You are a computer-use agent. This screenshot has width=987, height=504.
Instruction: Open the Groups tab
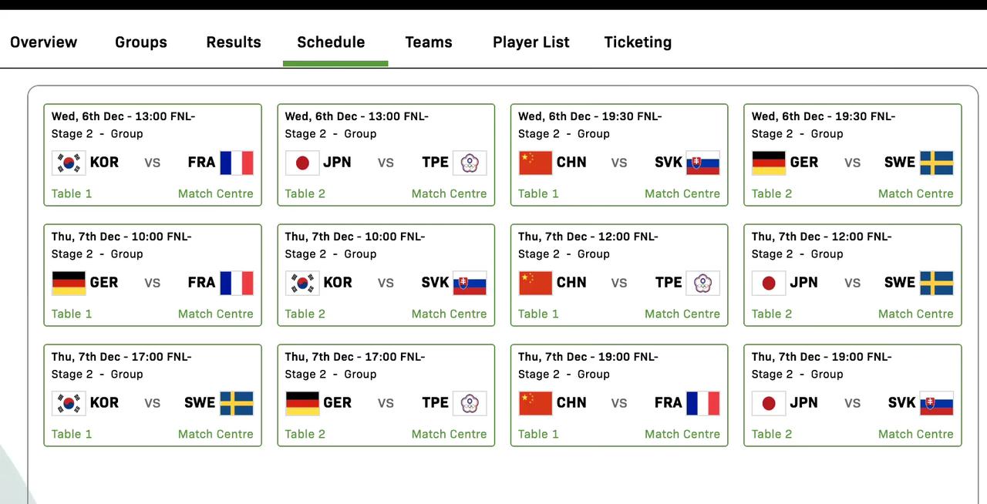pyautogui.click(x=141, y=42)
